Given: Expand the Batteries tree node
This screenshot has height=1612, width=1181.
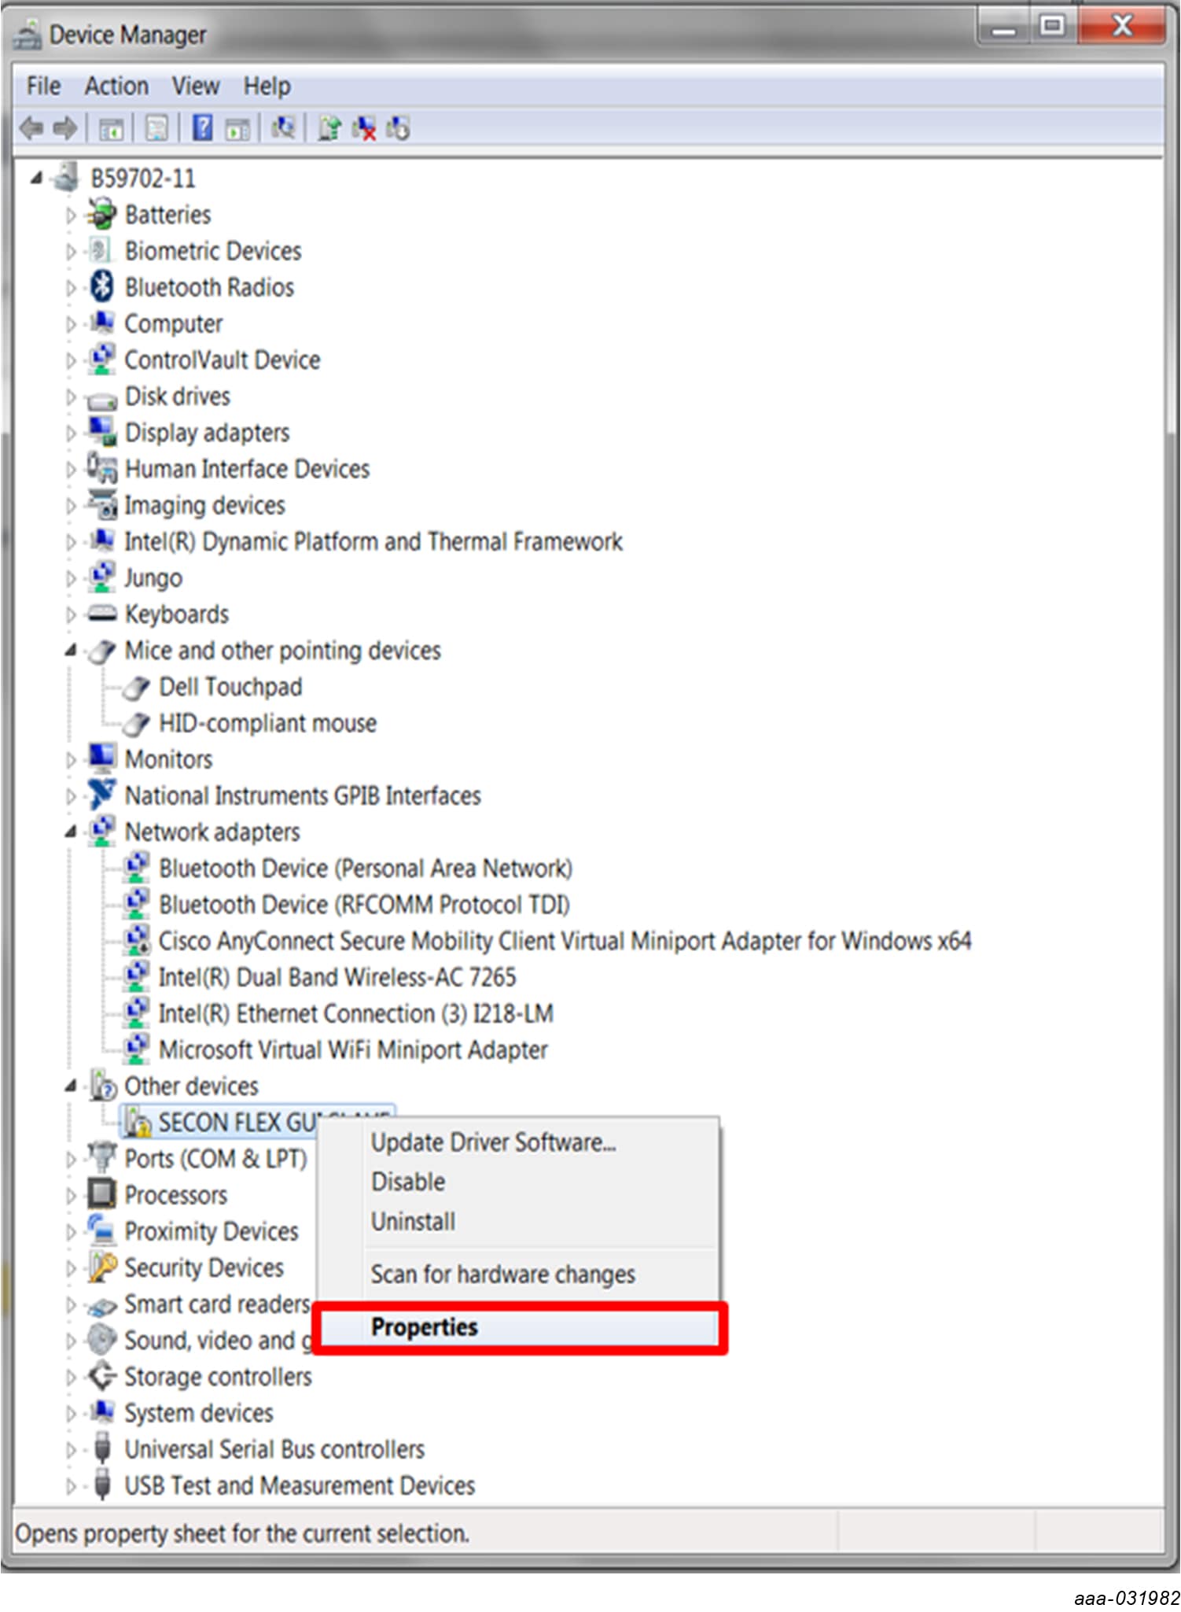Looking at the screenshot, I should pos(71,215).
